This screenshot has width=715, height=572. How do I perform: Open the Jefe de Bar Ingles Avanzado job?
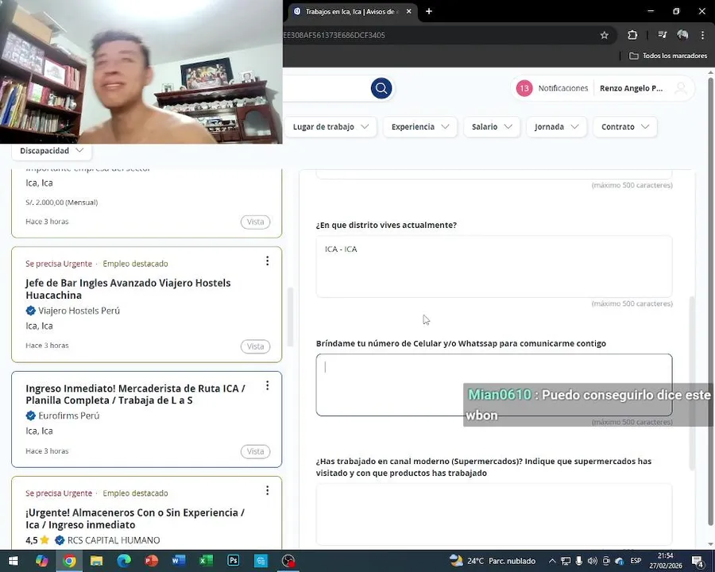pos(128,288)
